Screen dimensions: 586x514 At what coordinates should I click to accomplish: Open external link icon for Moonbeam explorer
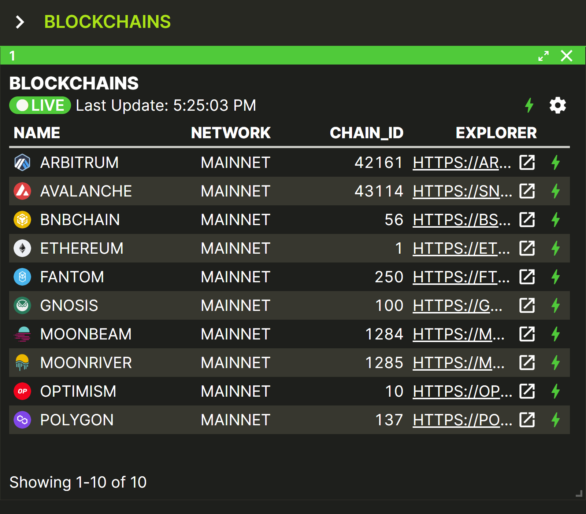pos(527,334)
